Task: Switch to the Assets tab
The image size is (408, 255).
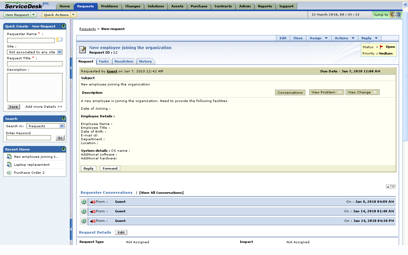Action: tap(177, 6)
